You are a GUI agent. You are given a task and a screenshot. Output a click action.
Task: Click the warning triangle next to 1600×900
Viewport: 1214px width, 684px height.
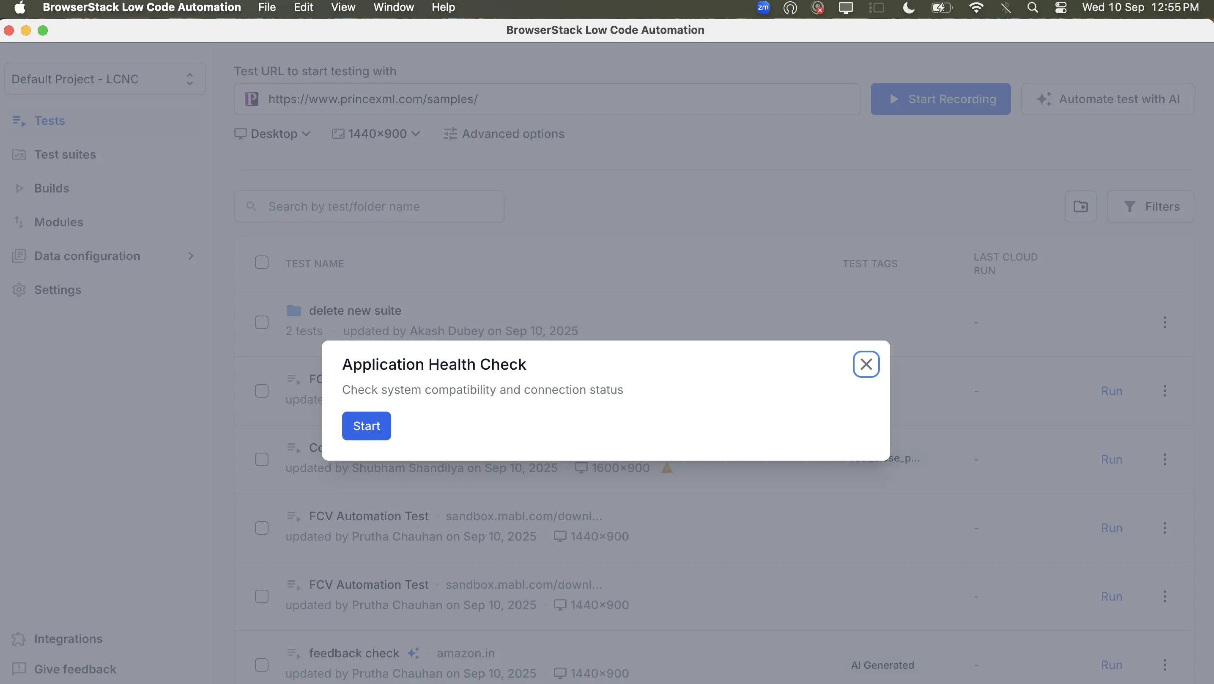pyautogui.click(x=666, y=468)
